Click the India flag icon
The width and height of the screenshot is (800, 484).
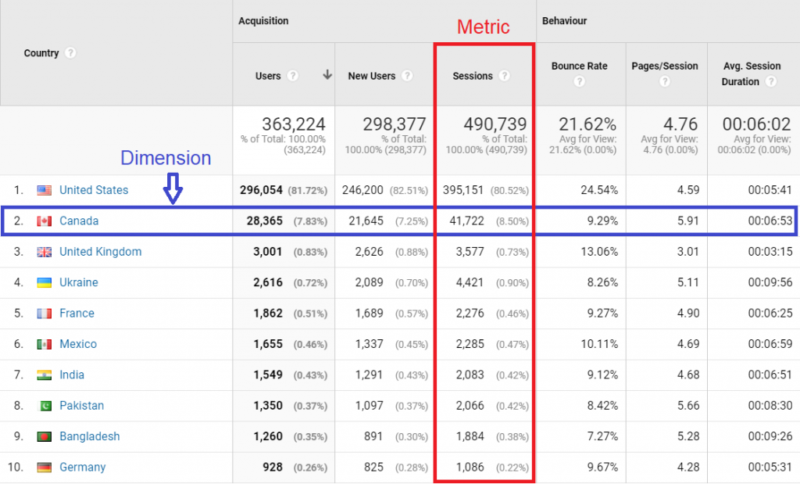coord(45,375)
